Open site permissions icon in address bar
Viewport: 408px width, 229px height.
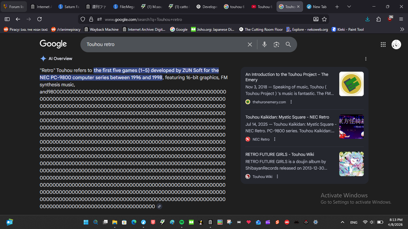coord(99,19)
